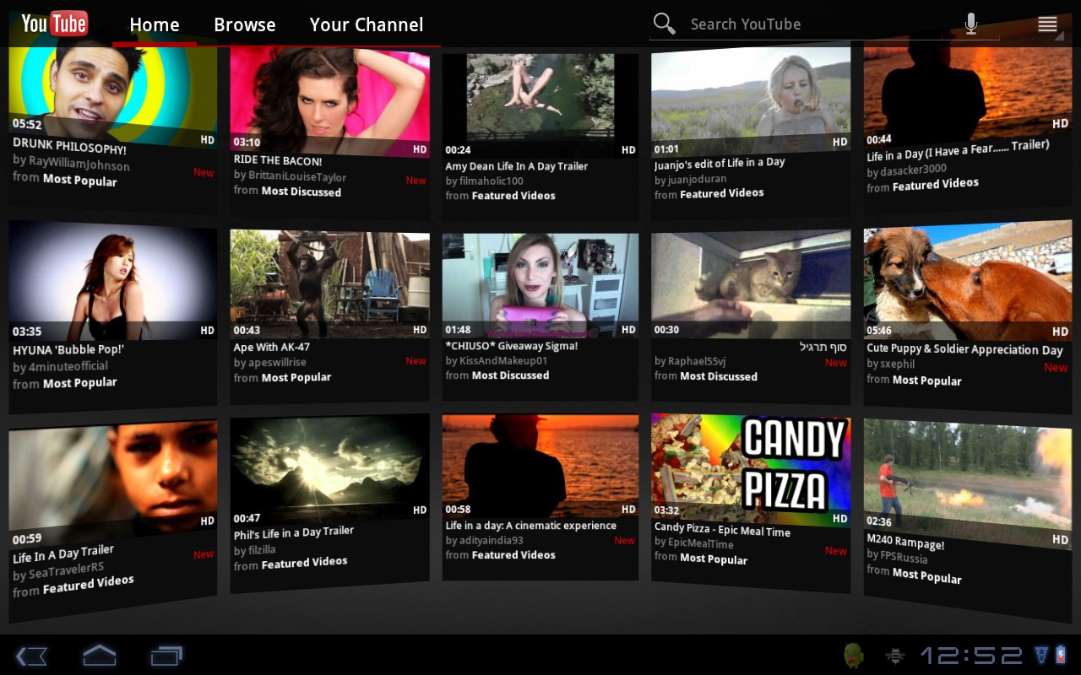The image size is (1081, 675).
Task: Select the 'M240 Rampage!' title text
Action: [905, 542]
